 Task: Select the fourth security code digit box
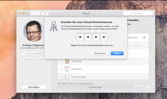pyautogui.click(x=104, y=37)
